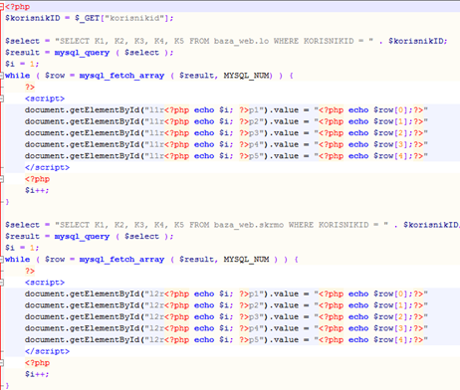This screenshot has height=390, width=460.
Task: Click the baza_web.skrmo table name in query
Action: (249, 225)
